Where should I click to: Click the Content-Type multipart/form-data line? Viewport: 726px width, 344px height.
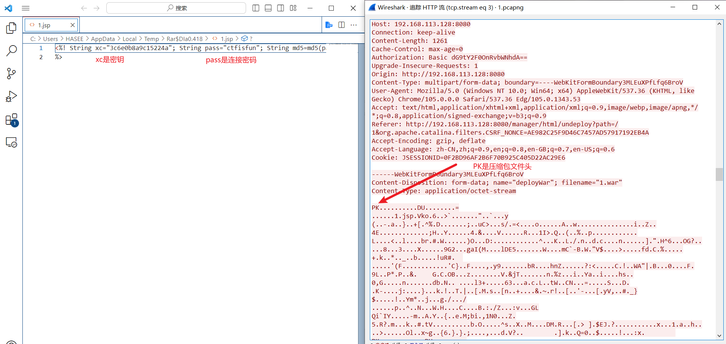(x=527, y=83)
